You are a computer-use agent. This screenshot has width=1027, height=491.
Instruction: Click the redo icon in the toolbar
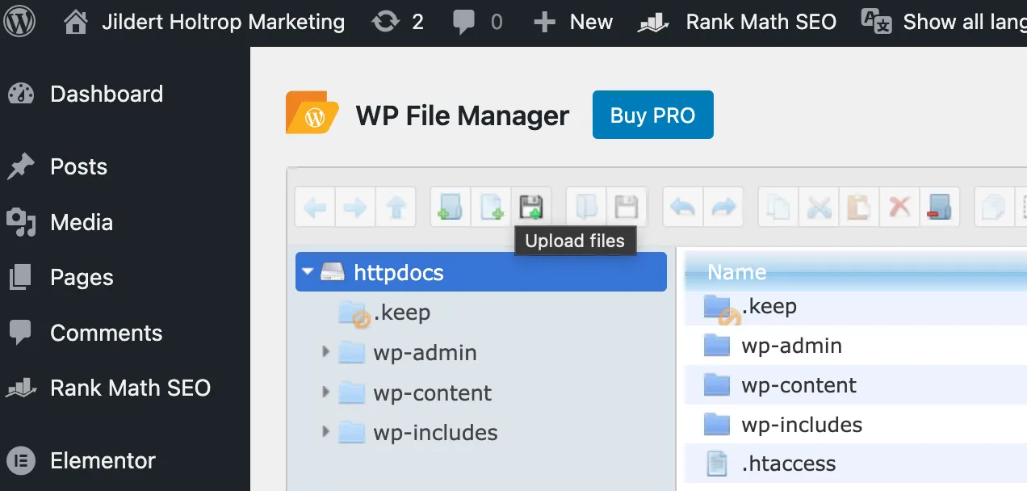coord(723,207)
